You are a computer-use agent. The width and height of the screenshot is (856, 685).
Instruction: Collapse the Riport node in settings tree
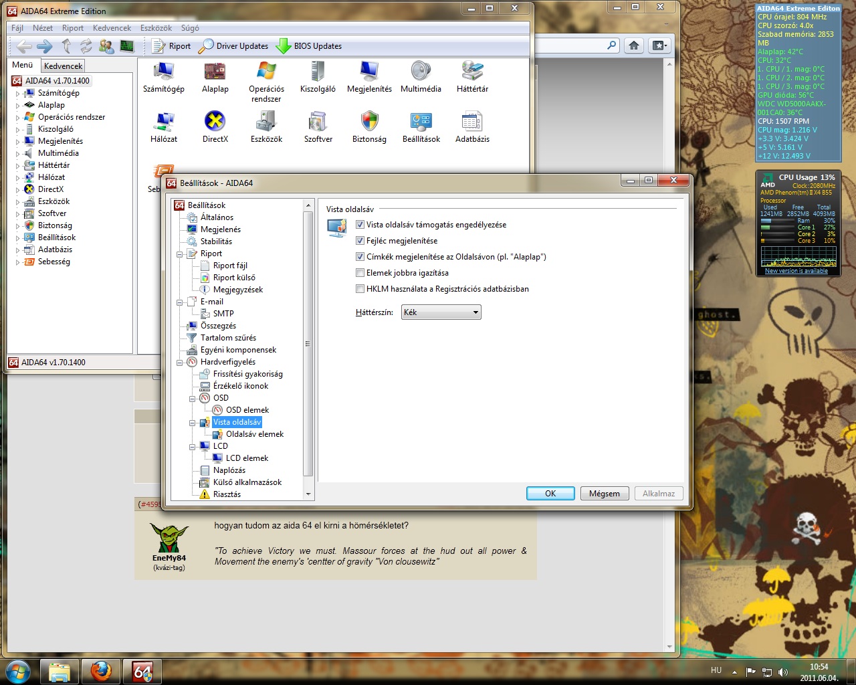point(180,254)
